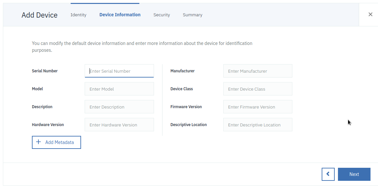Click the Descriptive Location input
Image resolution: width=378 pixels, height=187 pixels.
tap(258, 125)
